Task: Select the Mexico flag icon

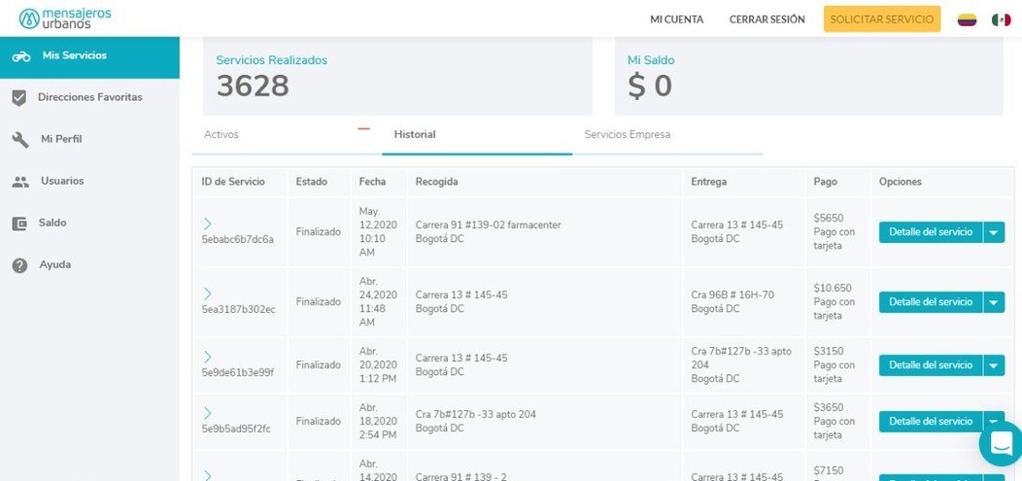Action: (x=1001, y=19)
